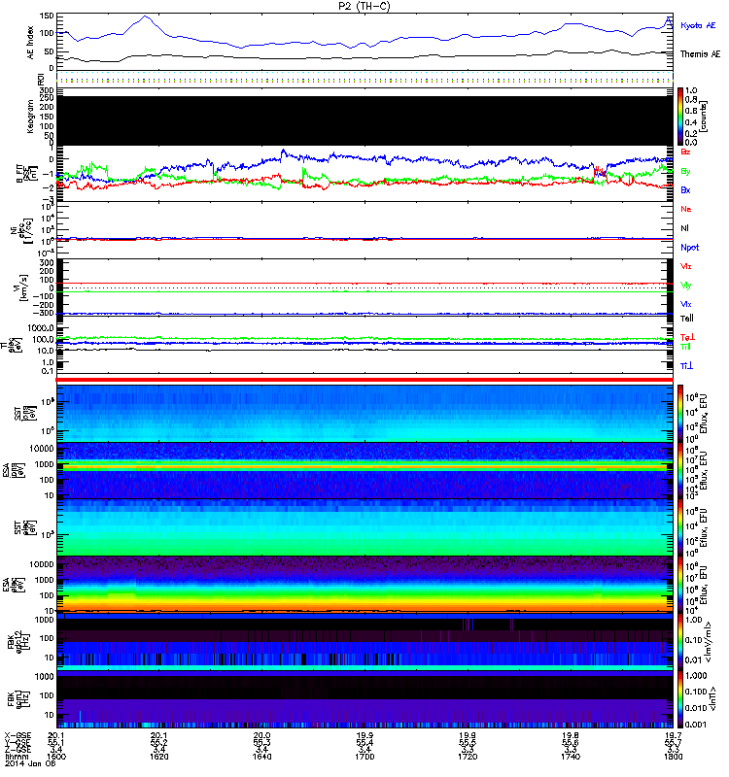
Task: Click the FBK nT color bar
Action: [x=680, y=699]
